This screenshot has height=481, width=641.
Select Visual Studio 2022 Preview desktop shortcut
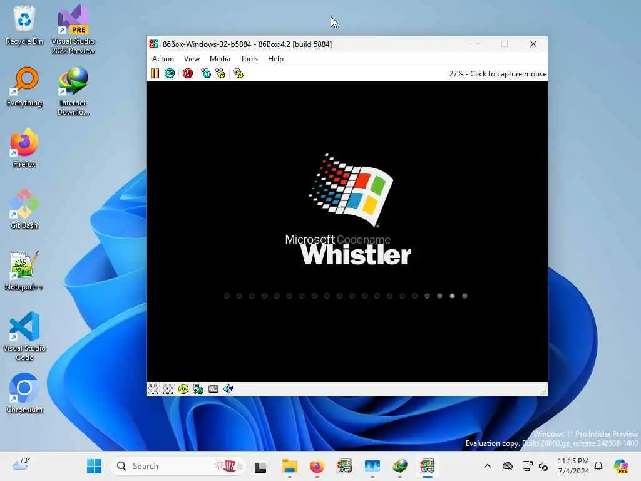[x=73, y=30]
